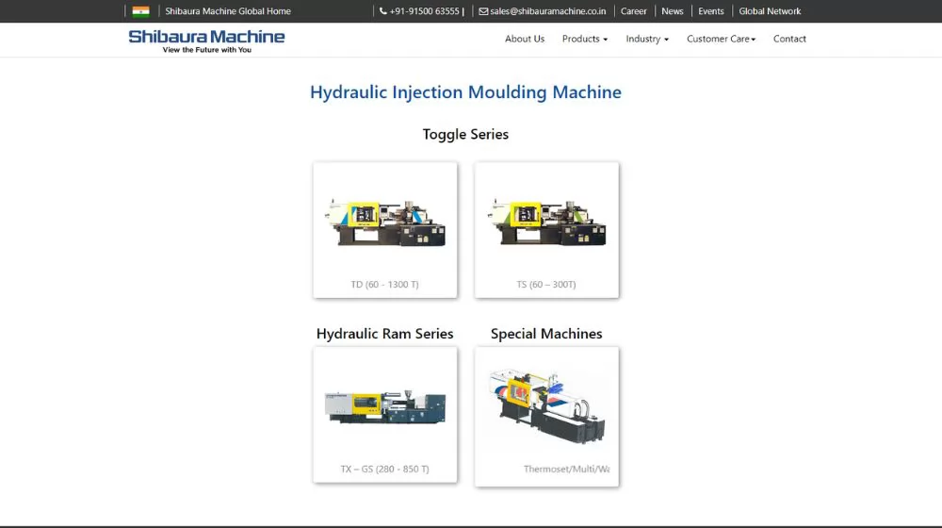Open About Us menu item
The image size is (942, 528).
tap(525, 39)
